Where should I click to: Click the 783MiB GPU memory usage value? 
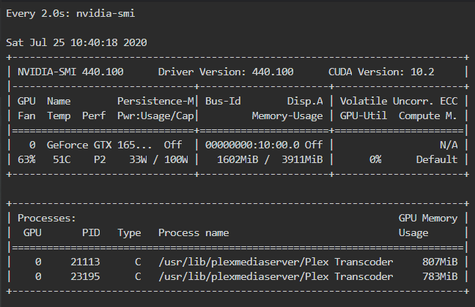pos(440,276)
